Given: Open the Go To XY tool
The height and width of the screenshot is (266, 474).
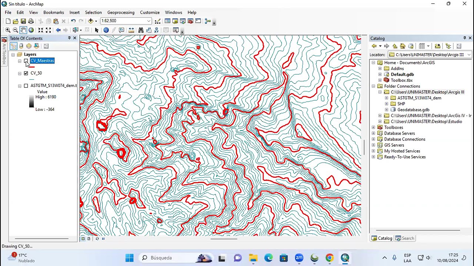Looking at the screenshot, I should tap(156, 30).
